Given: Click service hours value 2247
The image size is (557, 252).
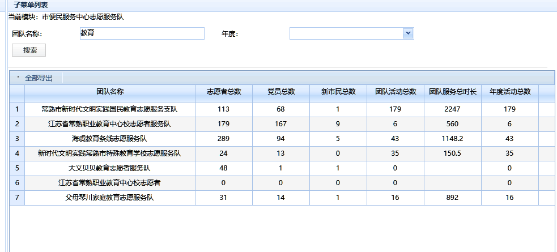Looking at the screenshot, I should [452, 109].
